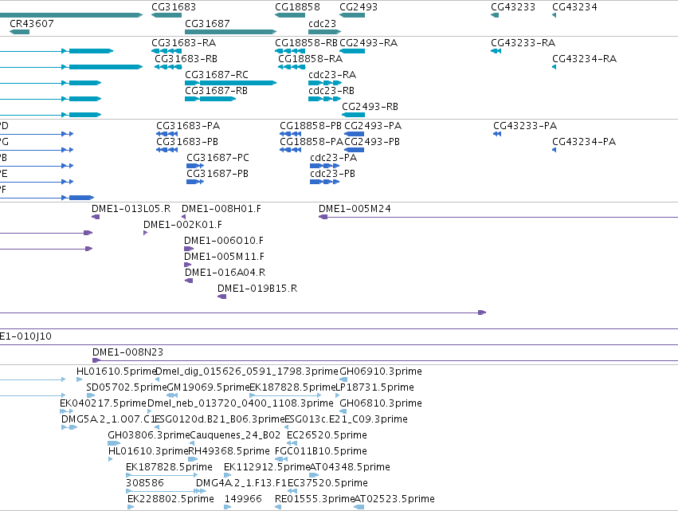Click BAC clone DME1-005M24
This screenshot has width=678, height=511.
[x=498, y=217]
